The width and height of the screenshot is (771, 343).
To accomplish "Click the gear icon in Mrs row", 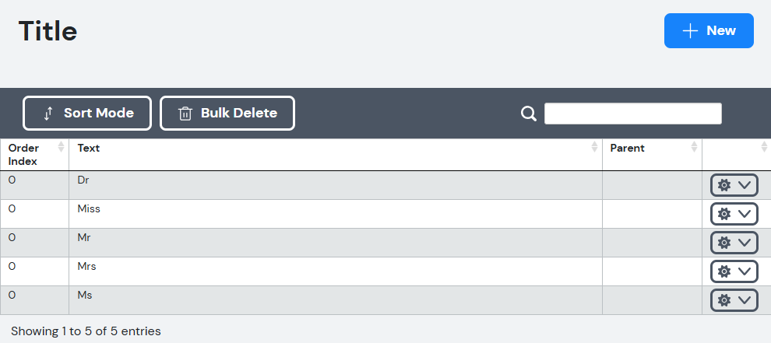I will click(x=723, y=271).
